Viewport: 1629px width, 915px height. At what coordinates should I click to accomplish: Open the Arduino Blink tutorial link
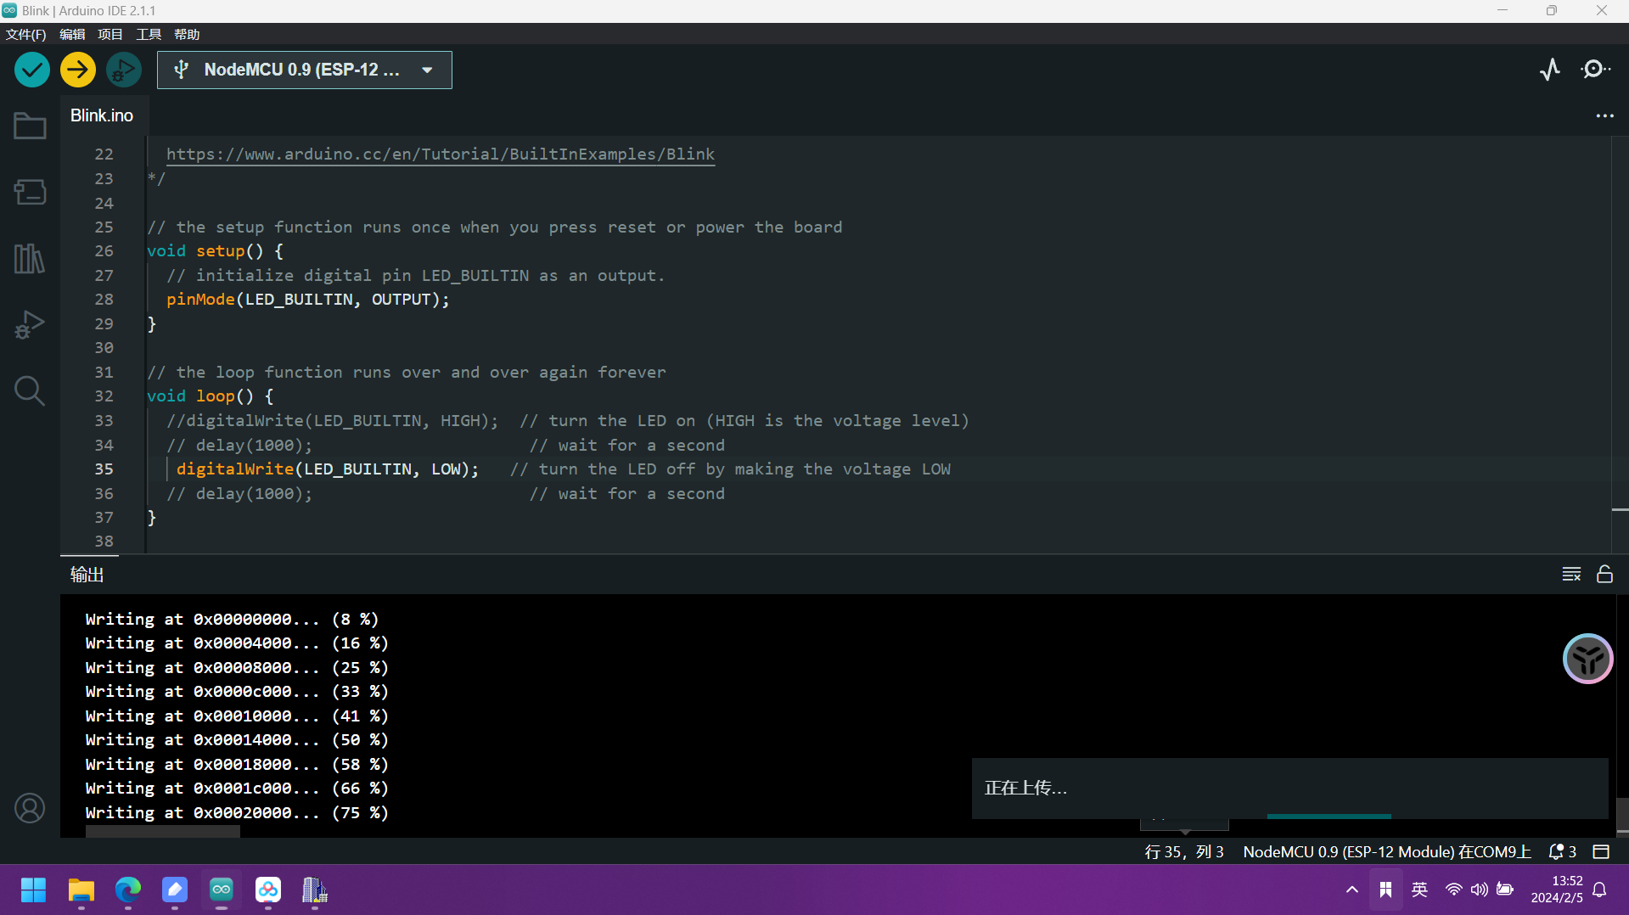pyautogui.click(x=441, y=154)
